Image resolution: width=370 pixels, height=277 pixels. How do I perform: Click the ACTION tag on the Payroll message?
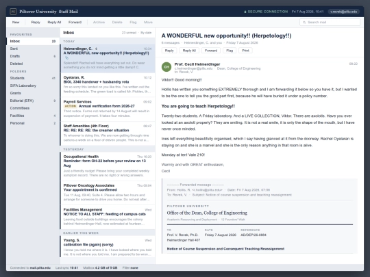click(71, 106)
